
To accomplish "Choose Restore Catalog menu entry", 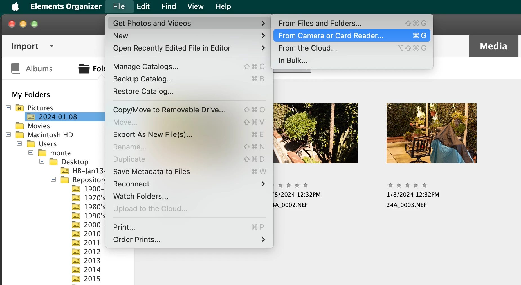I will (189, 91).
